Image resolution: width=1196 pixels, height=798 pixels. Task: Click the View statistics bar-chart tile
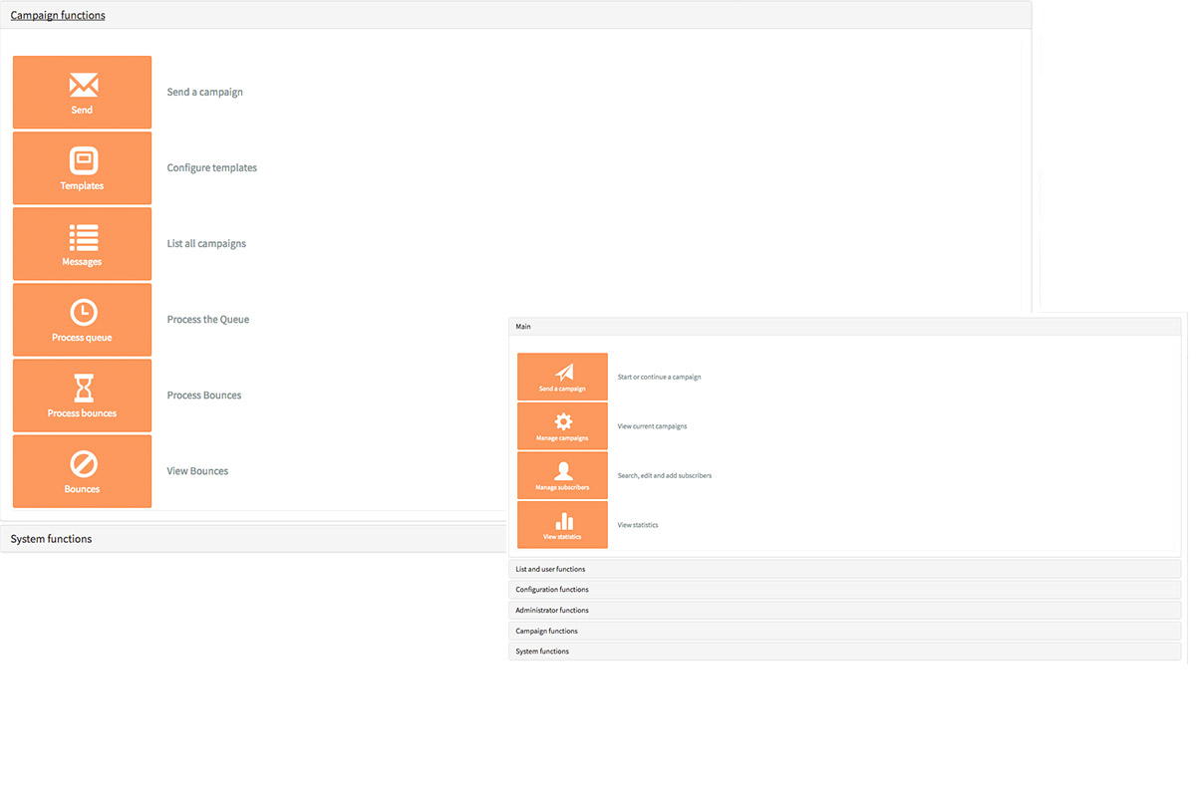562,525
